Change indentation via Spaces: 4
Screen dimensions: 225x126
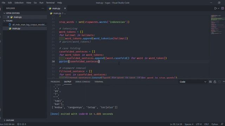pos(189,124)
